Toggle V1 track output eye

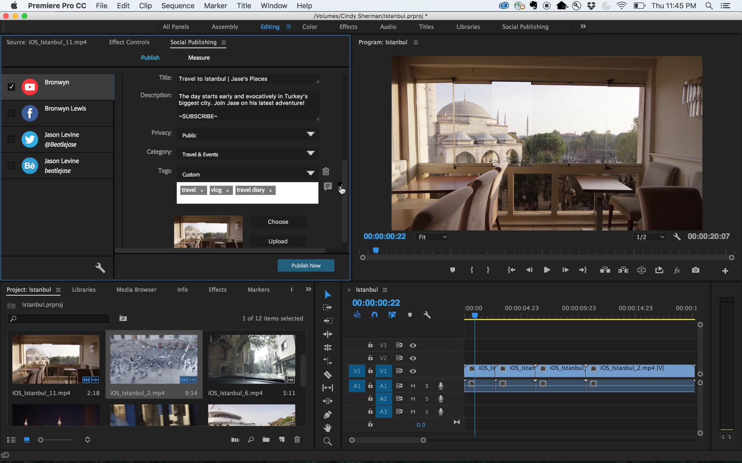click(413, 371)
